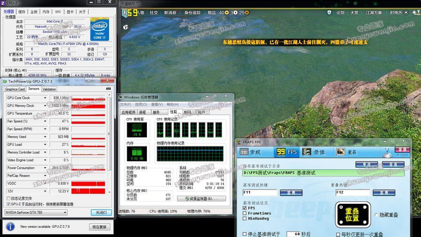The width and height of the screenshot is (421, 237).
Task: Click 禁用 button beside F12 hotkey
Action: pyautogui.click(x=384, y=192)
